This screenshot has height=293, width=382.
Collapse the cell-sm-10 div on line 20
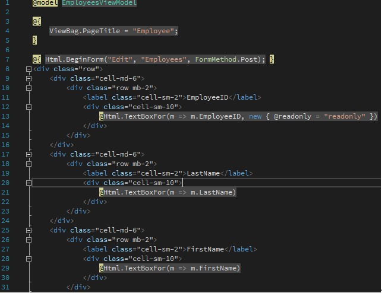(x=29, y=183)
